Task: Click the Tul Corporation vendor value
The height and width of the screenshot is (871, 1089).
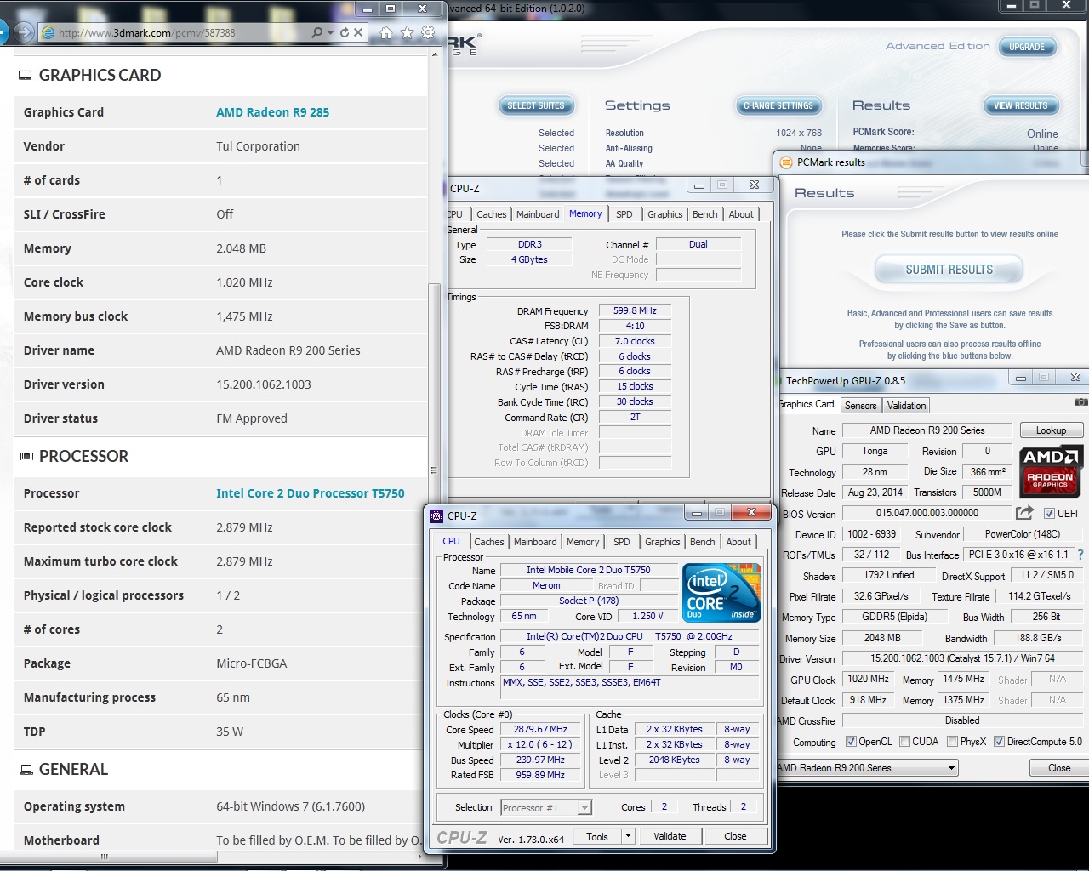Action: click(x=258, y=146)
